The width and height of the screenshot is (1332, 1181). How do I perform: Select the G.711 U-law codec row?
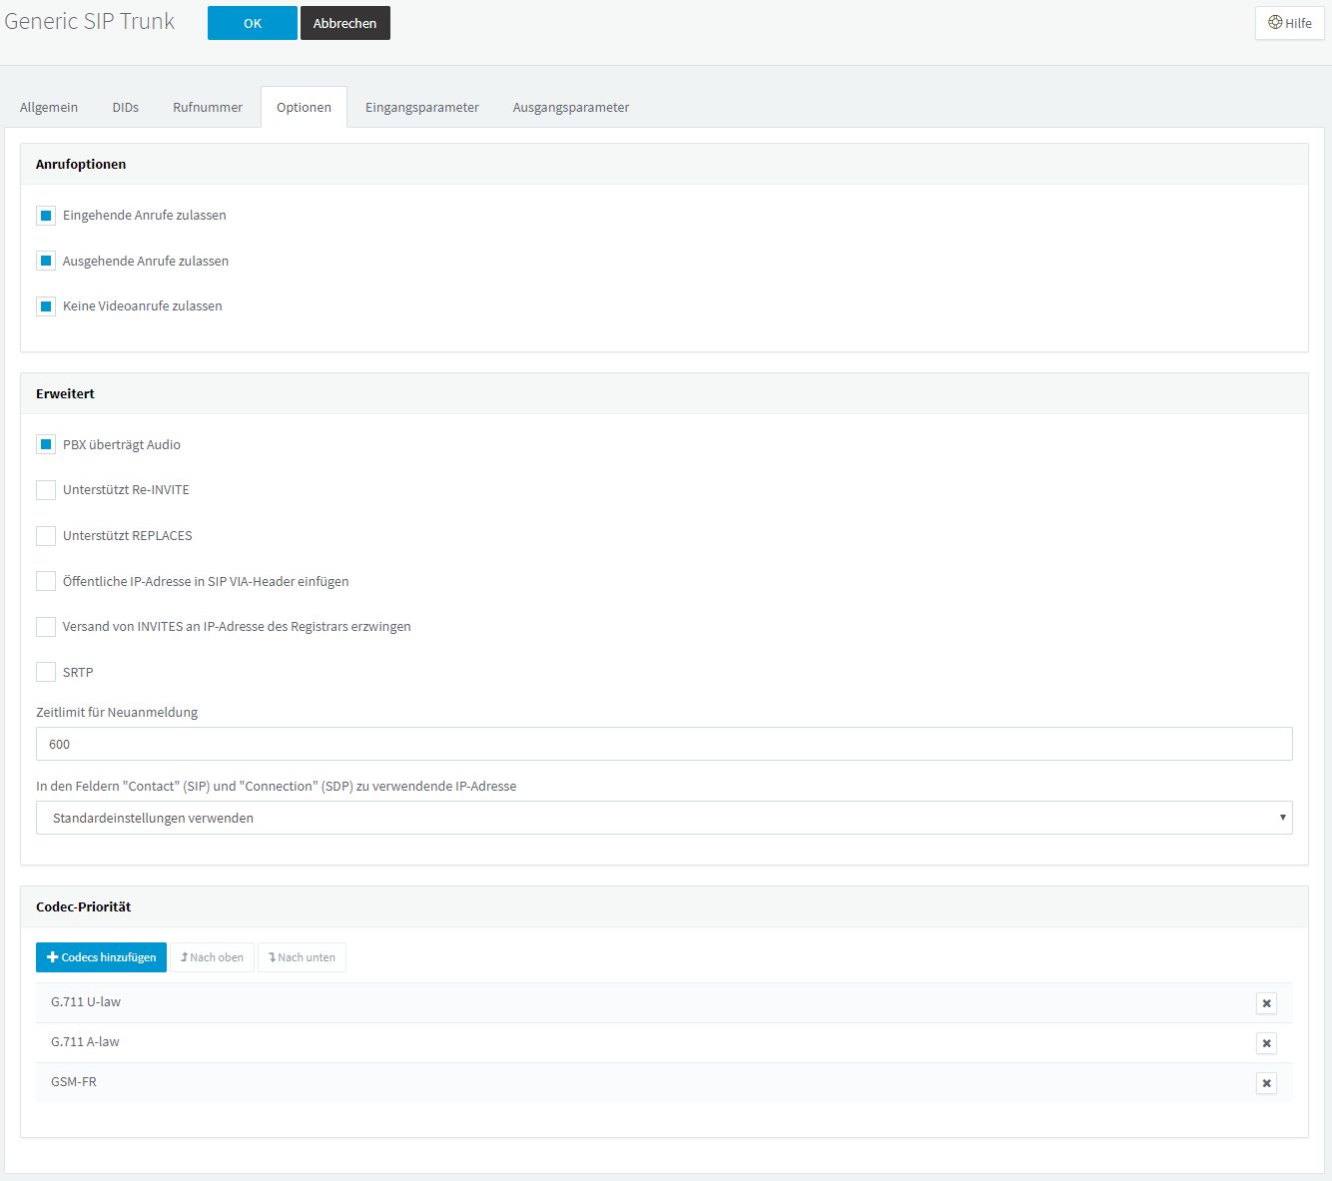tap(664, 1002)
